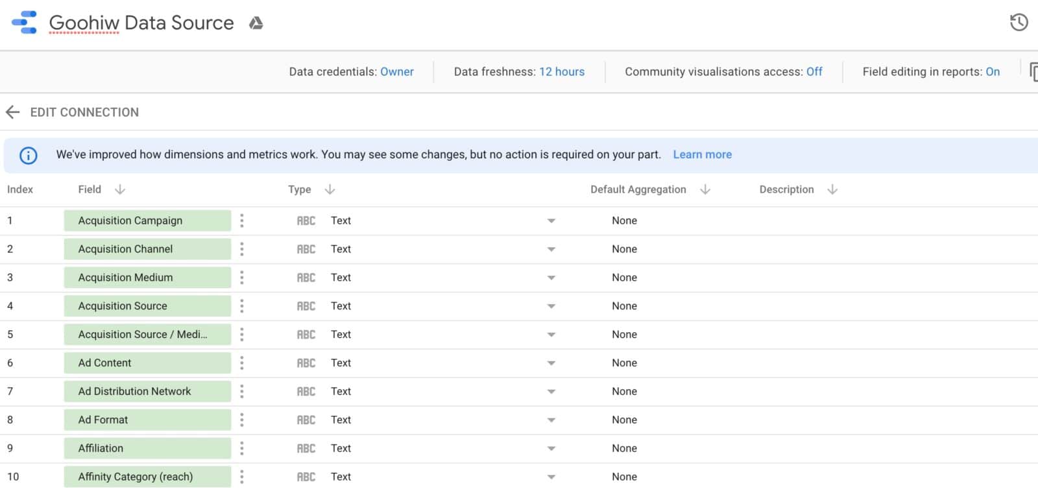
Task: Open three-dot menu for Ad Content
Action: 242,363
